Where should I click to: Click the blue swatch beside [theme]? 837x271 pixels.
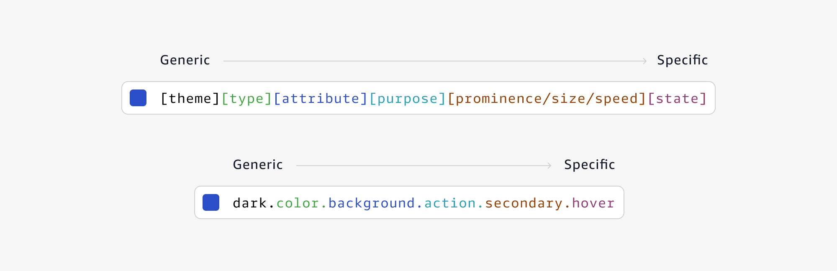coord(138,98)
